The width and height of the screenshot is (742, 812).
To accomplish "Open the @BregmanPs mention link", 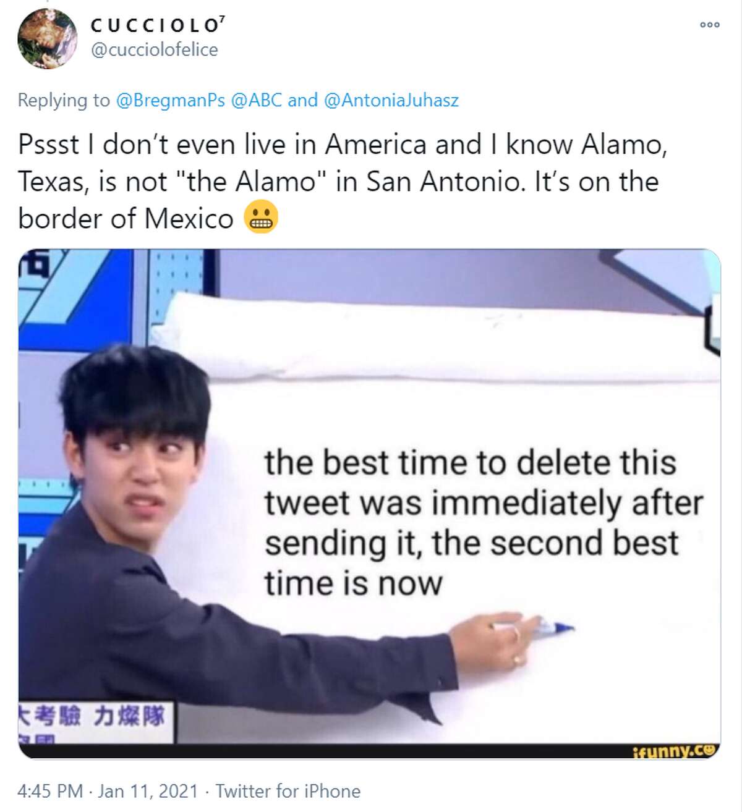I will [x=171, y=100].
